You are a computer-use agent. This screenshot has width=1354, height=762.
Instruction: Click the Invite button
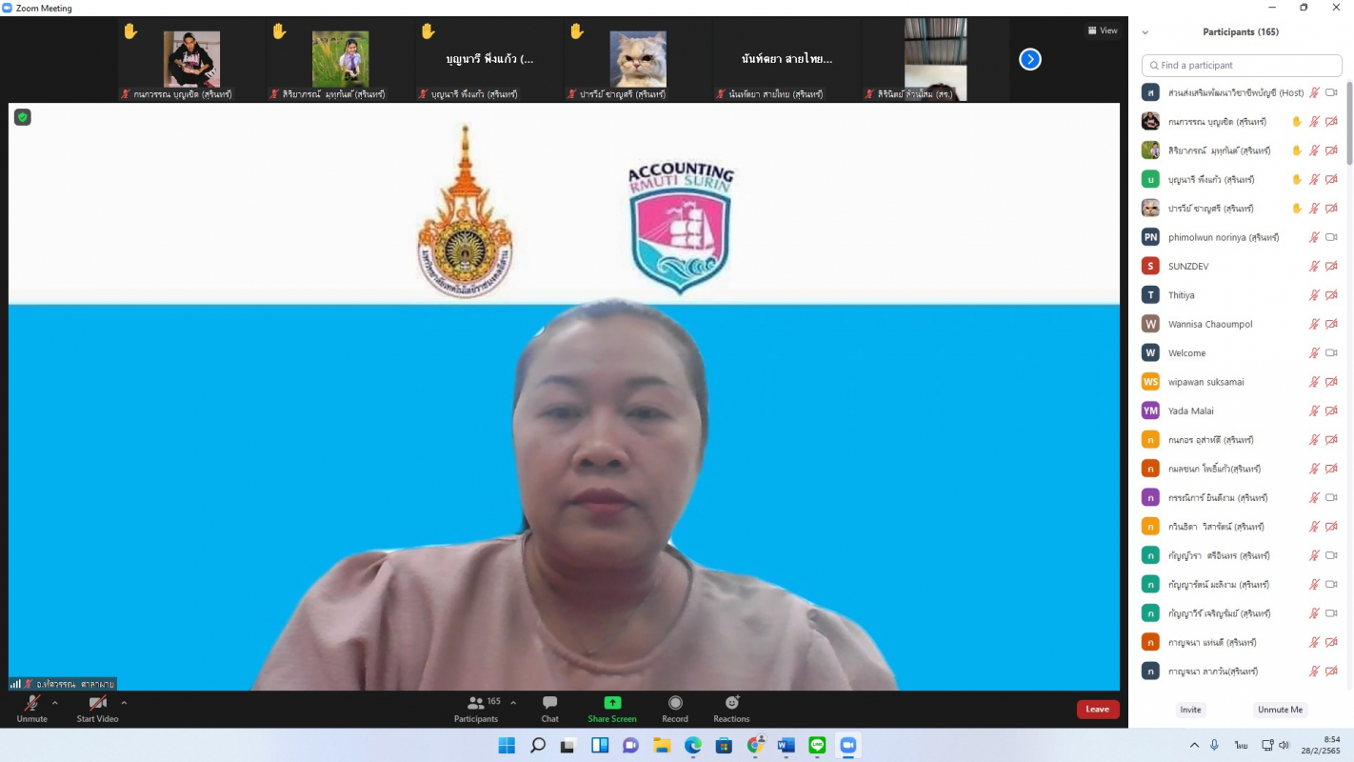pos(1190,710)
